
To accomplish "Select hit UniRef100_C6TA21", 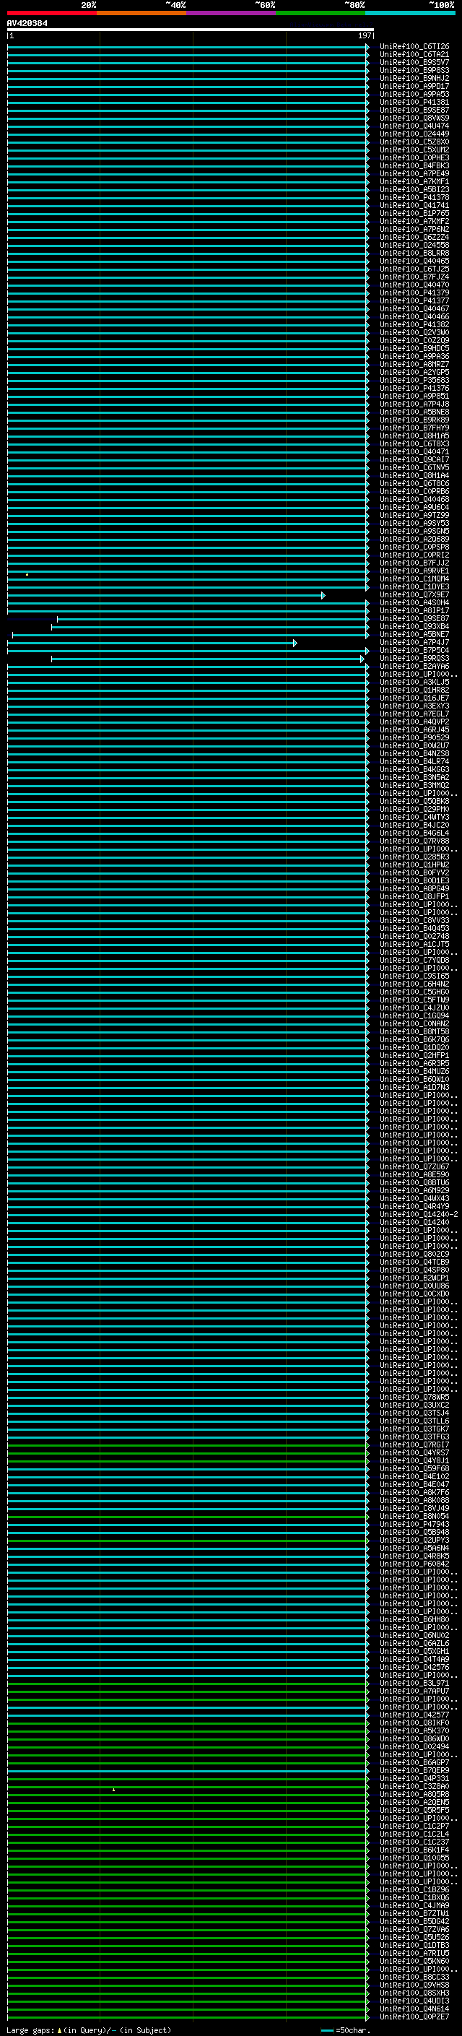I will pyautogui.click(x=414, y=55).
